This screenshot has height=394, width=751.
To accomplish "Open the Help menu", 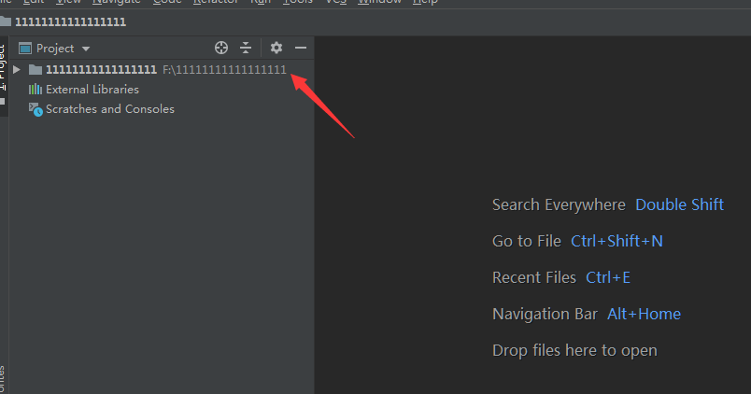I will pos(425,2).
